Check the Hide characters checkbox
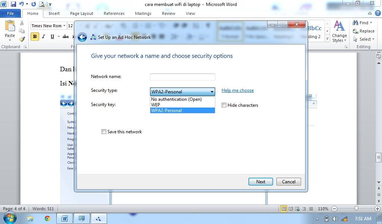 pyautogui.click(x=224, y=105)
